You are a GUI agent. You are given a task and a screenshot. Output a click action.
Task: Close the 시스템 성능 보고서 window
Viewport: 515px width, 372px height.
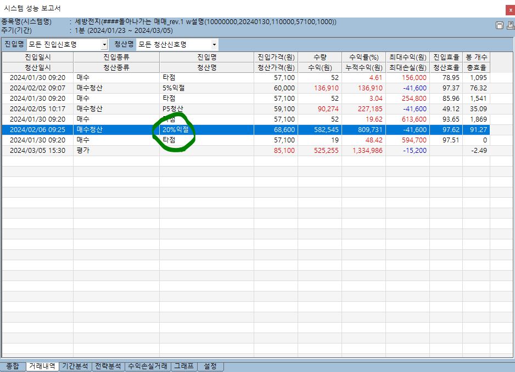pyautogui.click(x=509, y=9)
